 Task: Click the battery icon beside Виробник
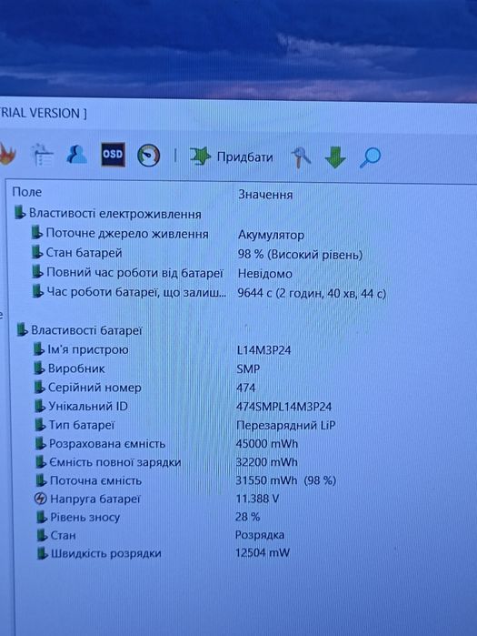click(x=40, y=368)
